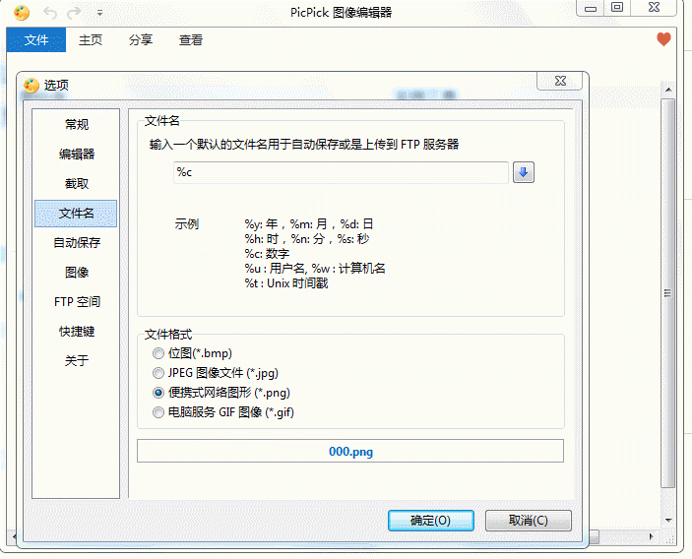Close the 选项 dialog with X
Image resolution: width=692 pixels, height=559 pixels.
pyautogui.click(x=560, y=81)
